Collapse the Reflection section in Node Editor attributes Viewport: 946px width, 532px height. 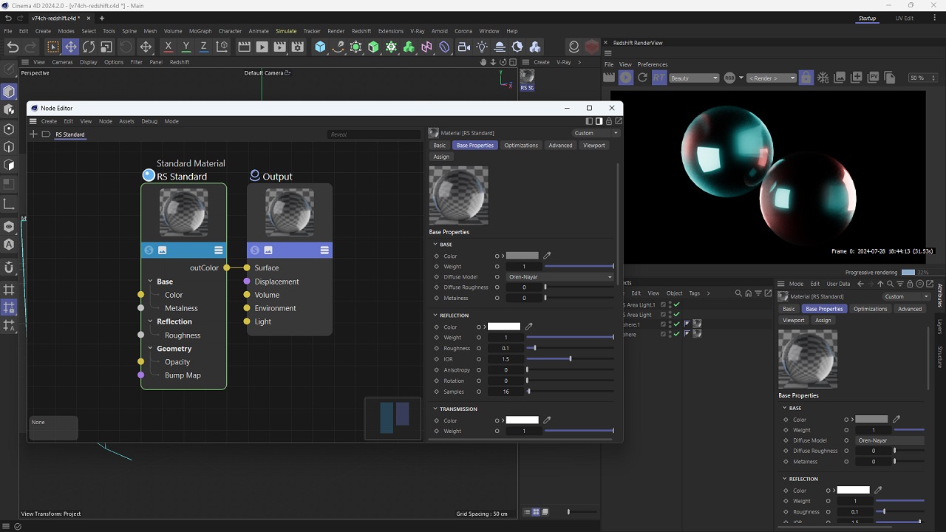436,316
